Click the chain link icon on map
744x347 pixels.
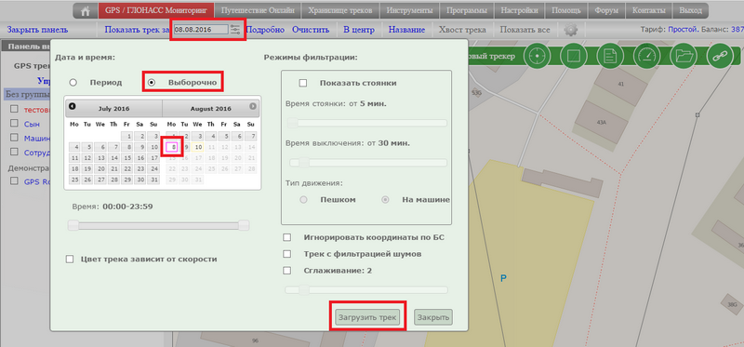[720, 56]
